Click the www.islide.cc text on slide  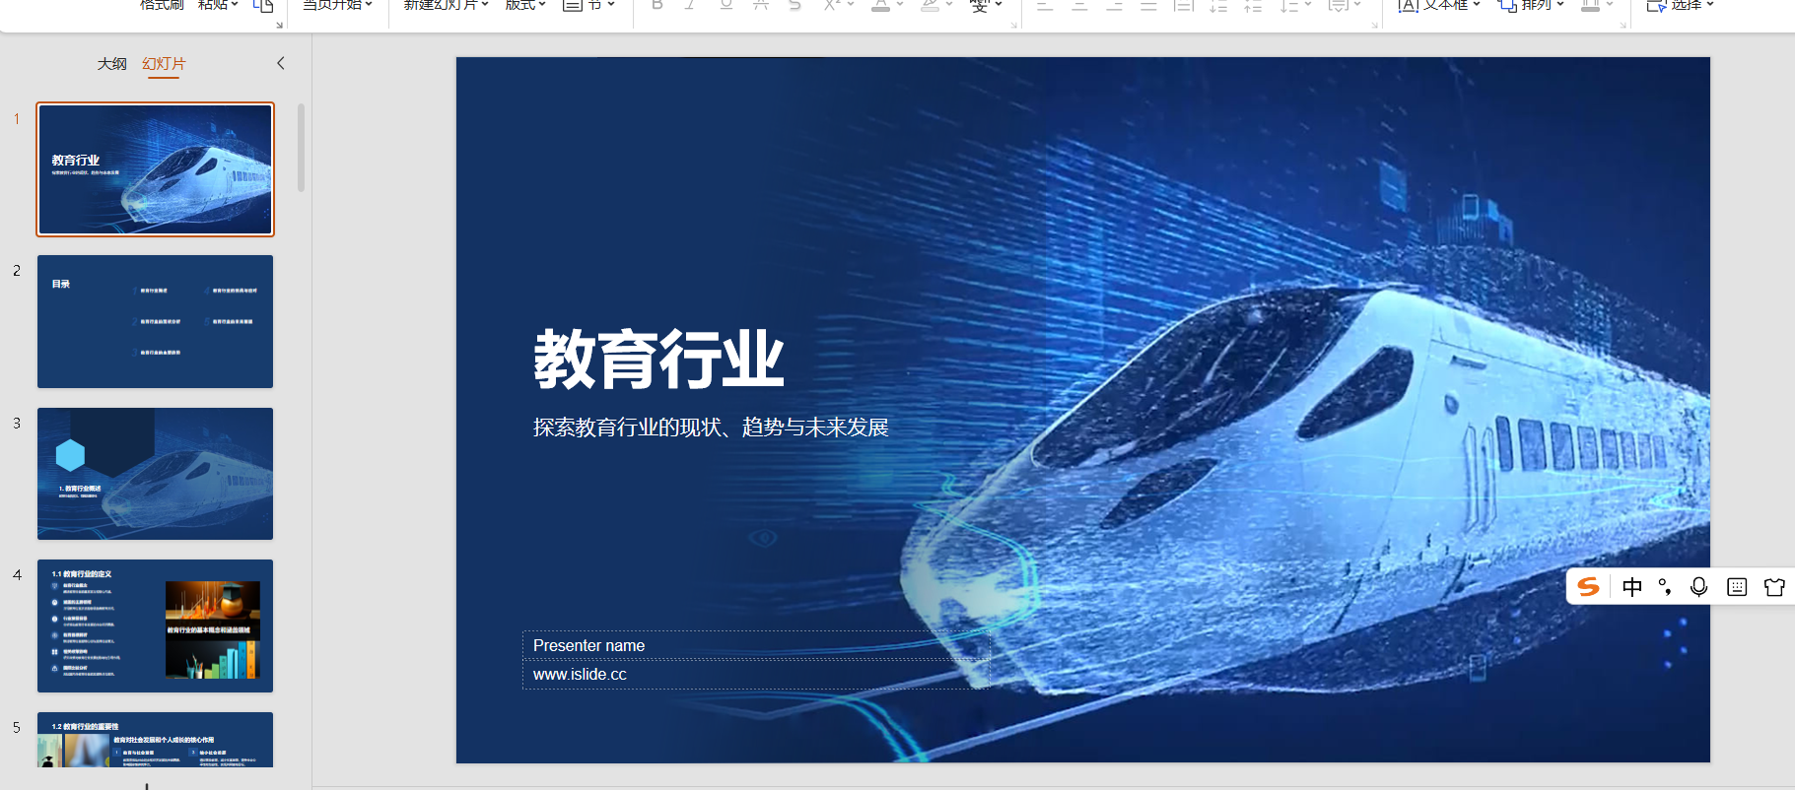(580, 675)
